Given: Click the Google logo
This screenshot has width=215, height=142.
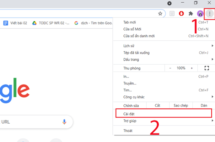Looking at the screenshot, I should coord(15,90).
